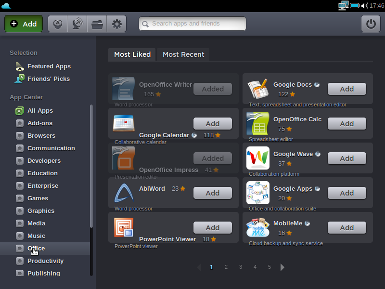Image resolution: width=385 pixels, height=289 pixels.
Task: Toggle the Added button for OpenOffice Impress
Action: [x=212, y=158]
